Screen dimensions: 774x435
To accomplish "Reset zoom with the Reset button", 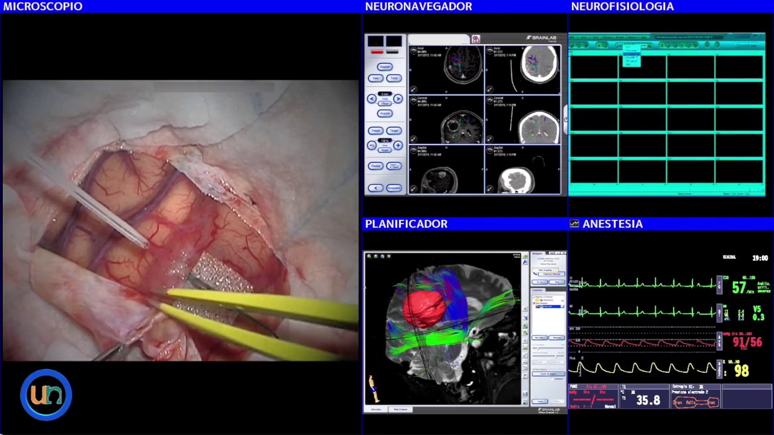I will (x=385, y=150).
